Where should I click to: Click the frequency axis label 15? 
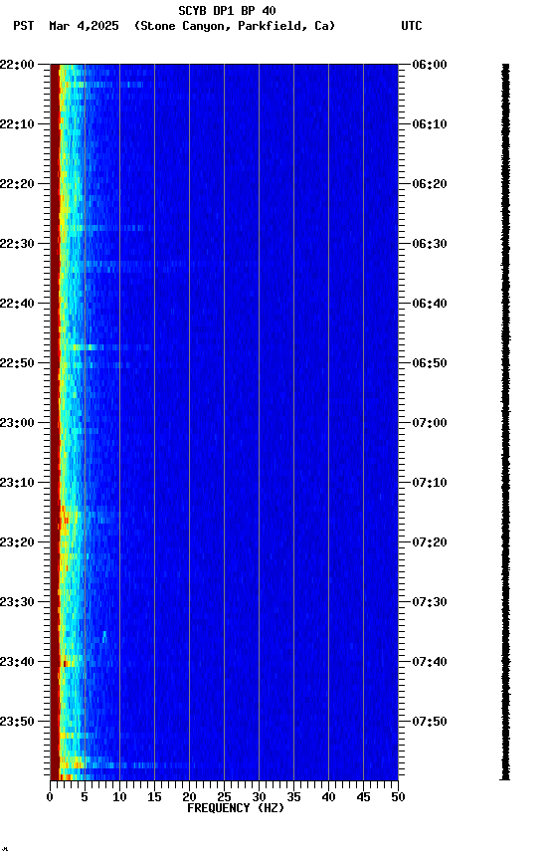tap(154, 797)
